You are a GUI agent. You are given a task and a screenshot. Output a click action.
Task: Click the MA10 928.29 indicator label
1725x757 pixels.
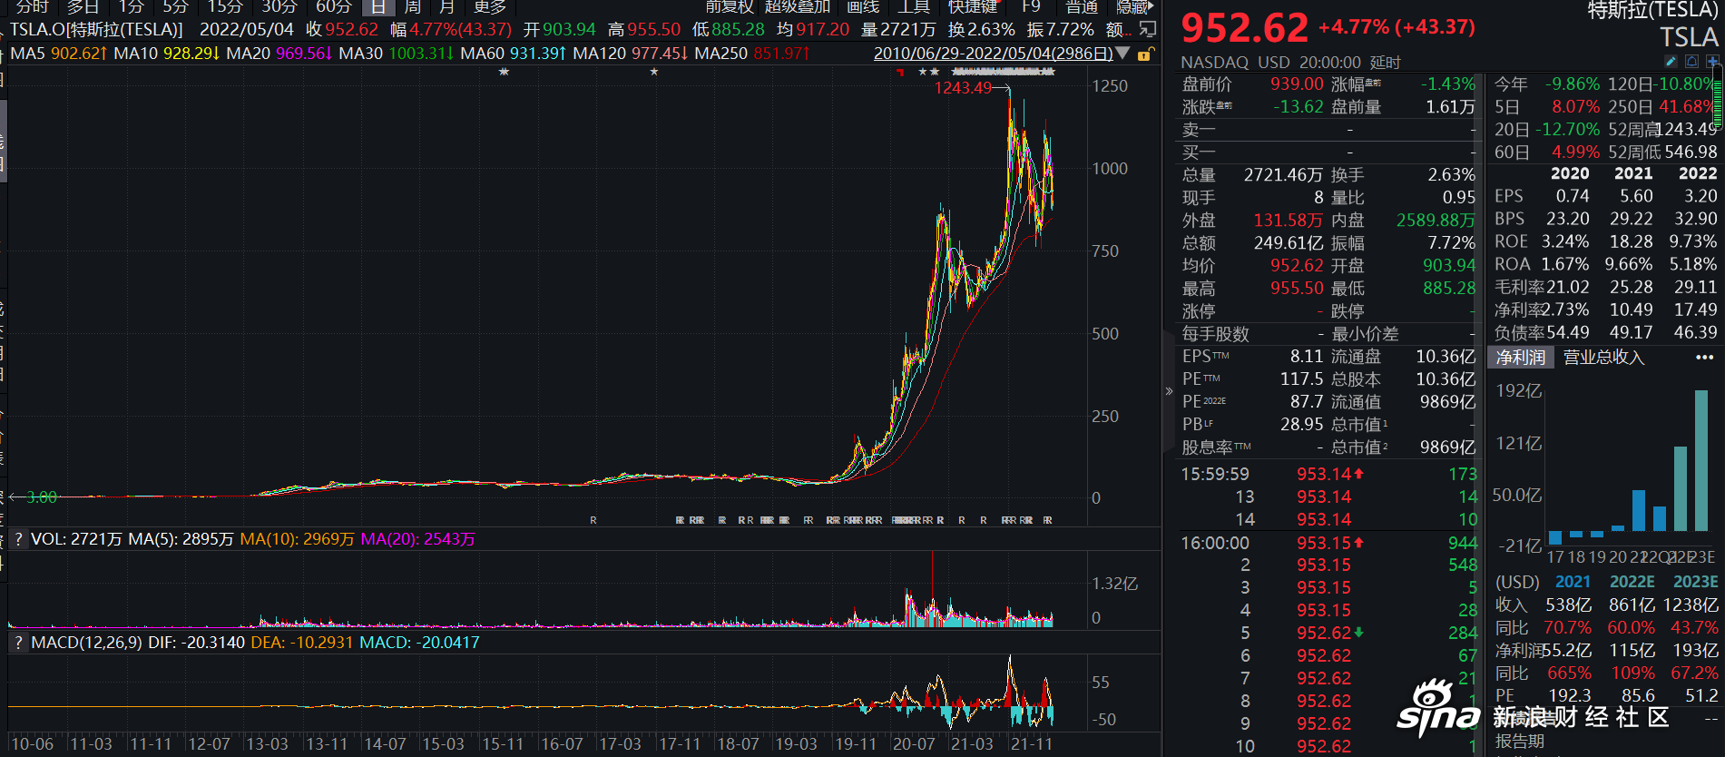[167, 54]
